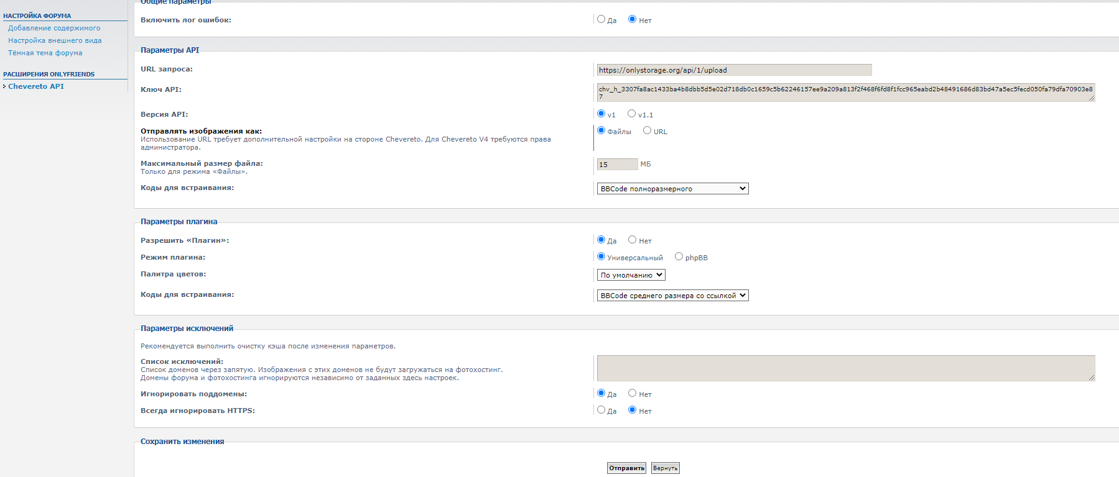Choose API version v1.1

pyautogui.click(x=631, y=114)
